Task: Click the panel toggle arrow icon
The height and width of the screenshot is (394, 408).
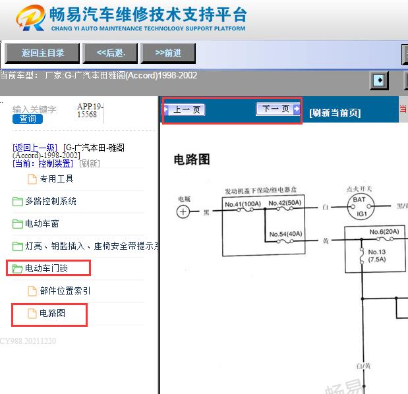Action: pyautogui.click(x=380, y=80)
